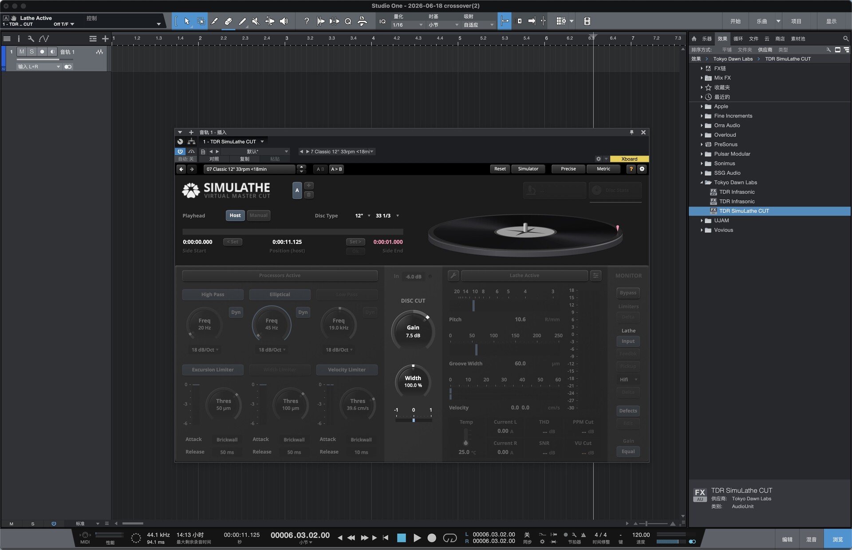Adjust the Width 100% knob
The width and height of the screenshot is (852, 550).
pyautogui.click(x=413, y=381)
